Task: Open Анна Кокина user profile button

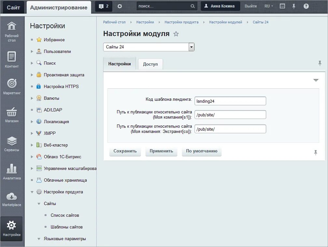Action: pyautogui.click(x=220, y=6)
